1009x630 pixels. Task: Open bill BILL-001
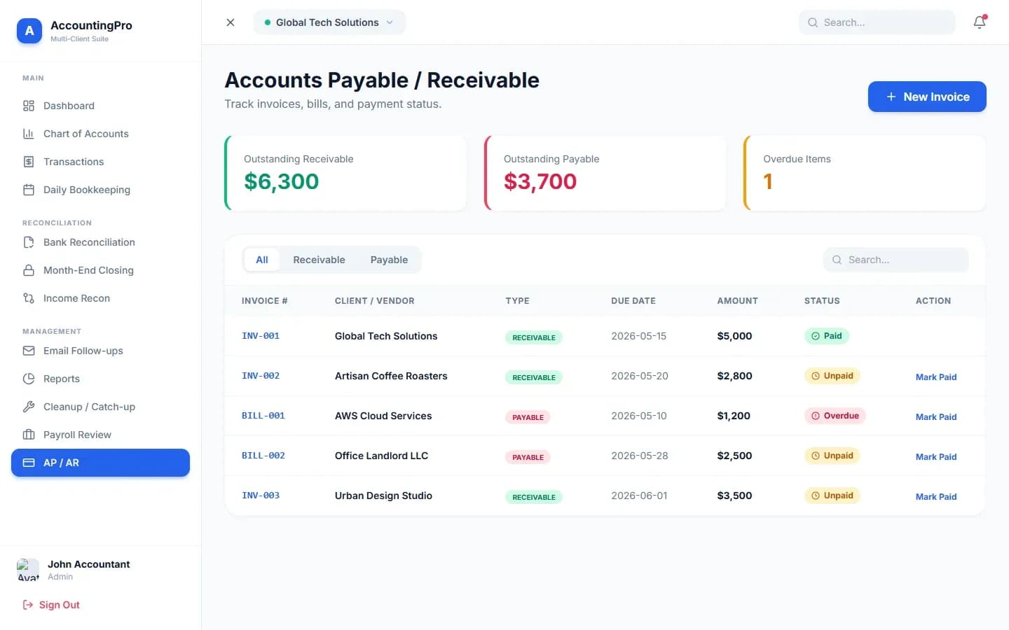pos(263,416)
